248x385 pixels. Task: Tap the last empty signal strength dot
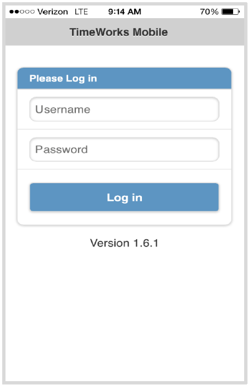pos(32,12)
